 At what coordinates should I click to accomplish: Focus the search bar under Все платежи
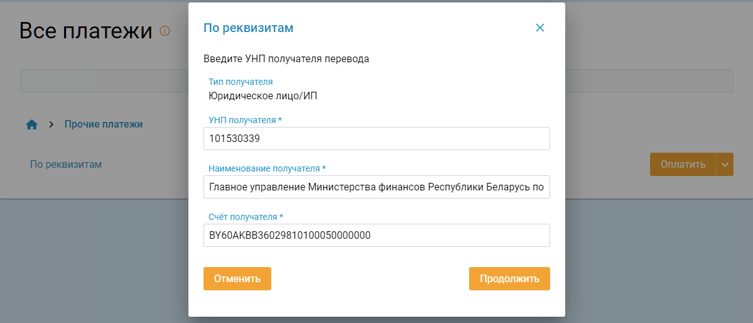[104, 81]
